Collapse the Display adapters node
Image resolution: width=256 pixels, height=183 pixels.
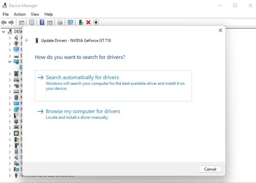pos(10,62)
